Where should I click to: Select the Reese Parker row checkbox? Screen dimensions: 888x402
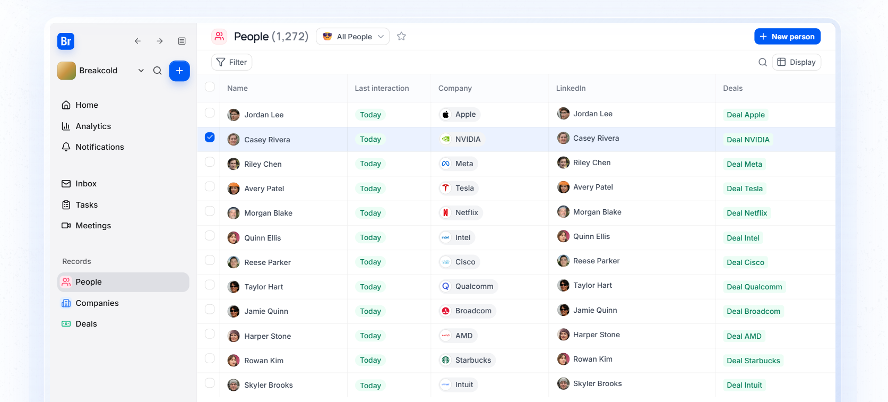click(x=210, y=260)
